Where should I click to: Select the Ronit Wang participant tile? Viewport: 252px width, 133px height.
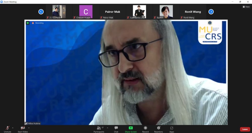[x=193, y=12]
